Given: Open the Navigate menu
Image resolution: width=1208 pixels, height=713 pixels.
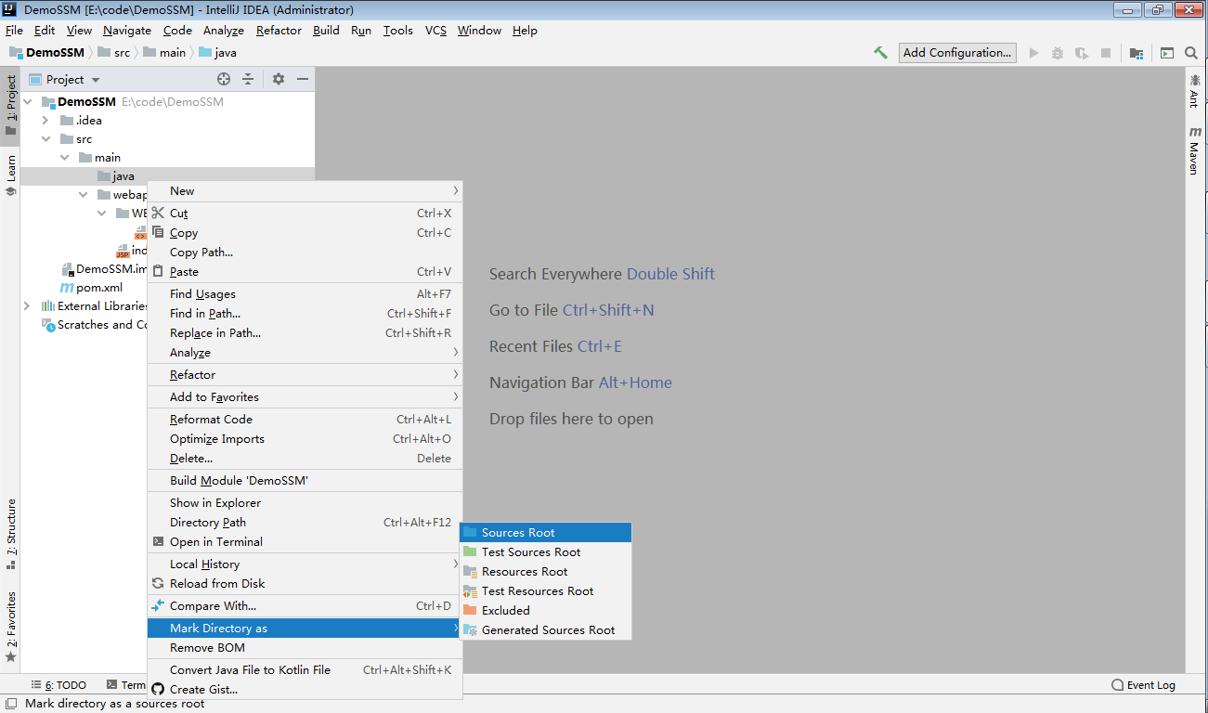Looking at the screenshot, I should pos(127,31).
